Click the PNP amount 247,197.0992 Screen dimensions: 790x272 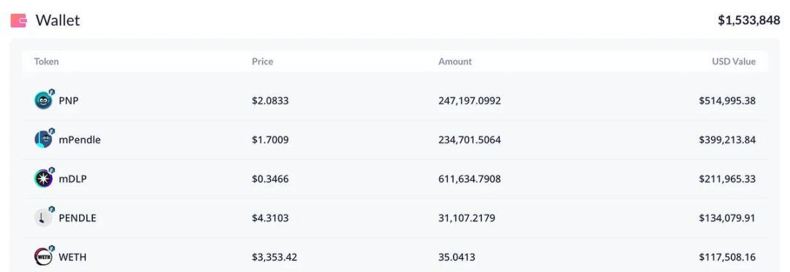click(470, 101)
